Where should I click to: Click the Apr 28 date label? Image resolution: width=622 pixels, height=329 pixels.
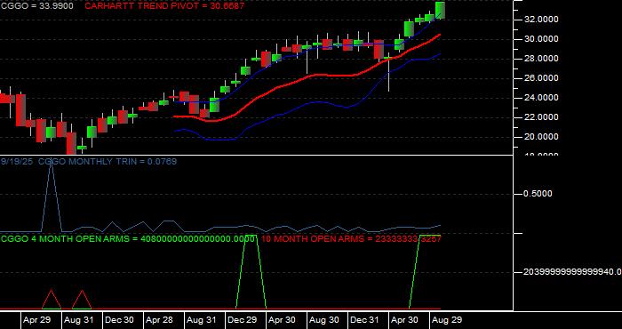point(159,320)
